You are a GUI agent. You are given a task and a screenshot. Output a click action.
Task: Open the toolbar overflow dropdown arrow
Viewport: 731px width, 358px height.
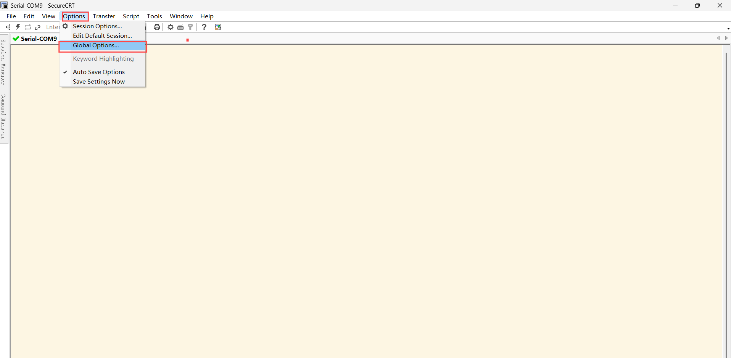[728, 28]
